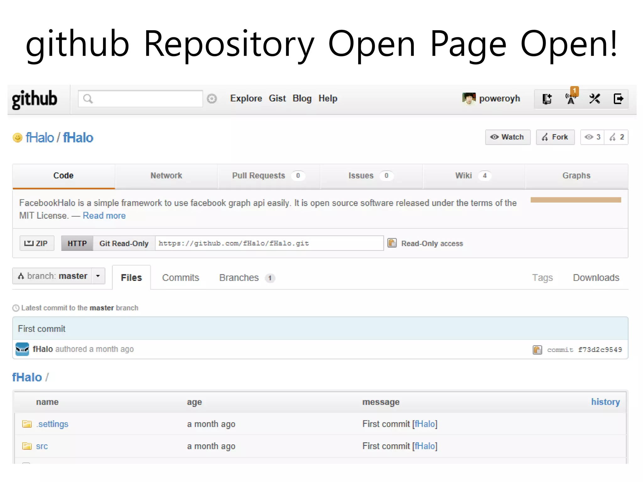Click fHalo breadcrumb root link
Screen dimensions: 643x482
pos(27,377)
